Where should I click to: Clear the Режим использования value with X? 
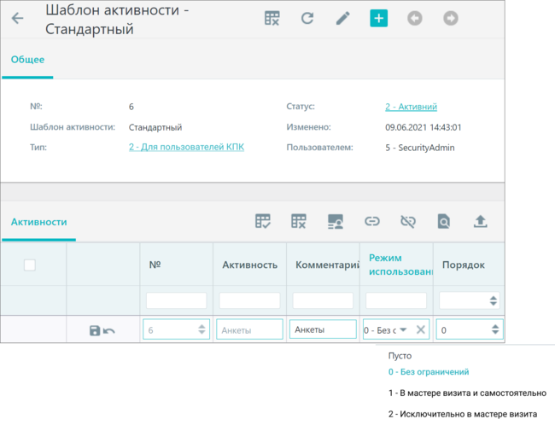[x=420, y=329]
